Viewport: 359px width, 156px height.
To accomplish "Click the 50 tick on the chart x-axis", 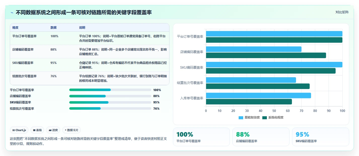I will [274, 111].
